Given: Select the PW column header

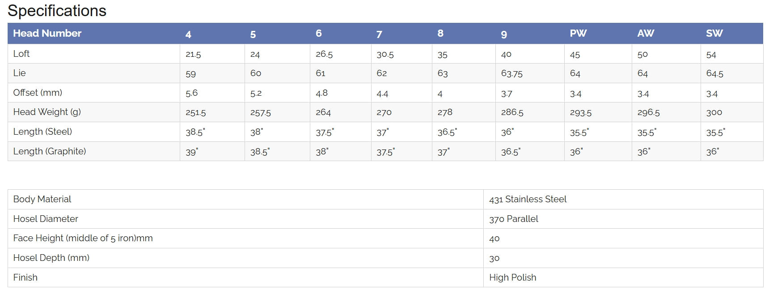Looking at the screenshot, I should 578,34.
